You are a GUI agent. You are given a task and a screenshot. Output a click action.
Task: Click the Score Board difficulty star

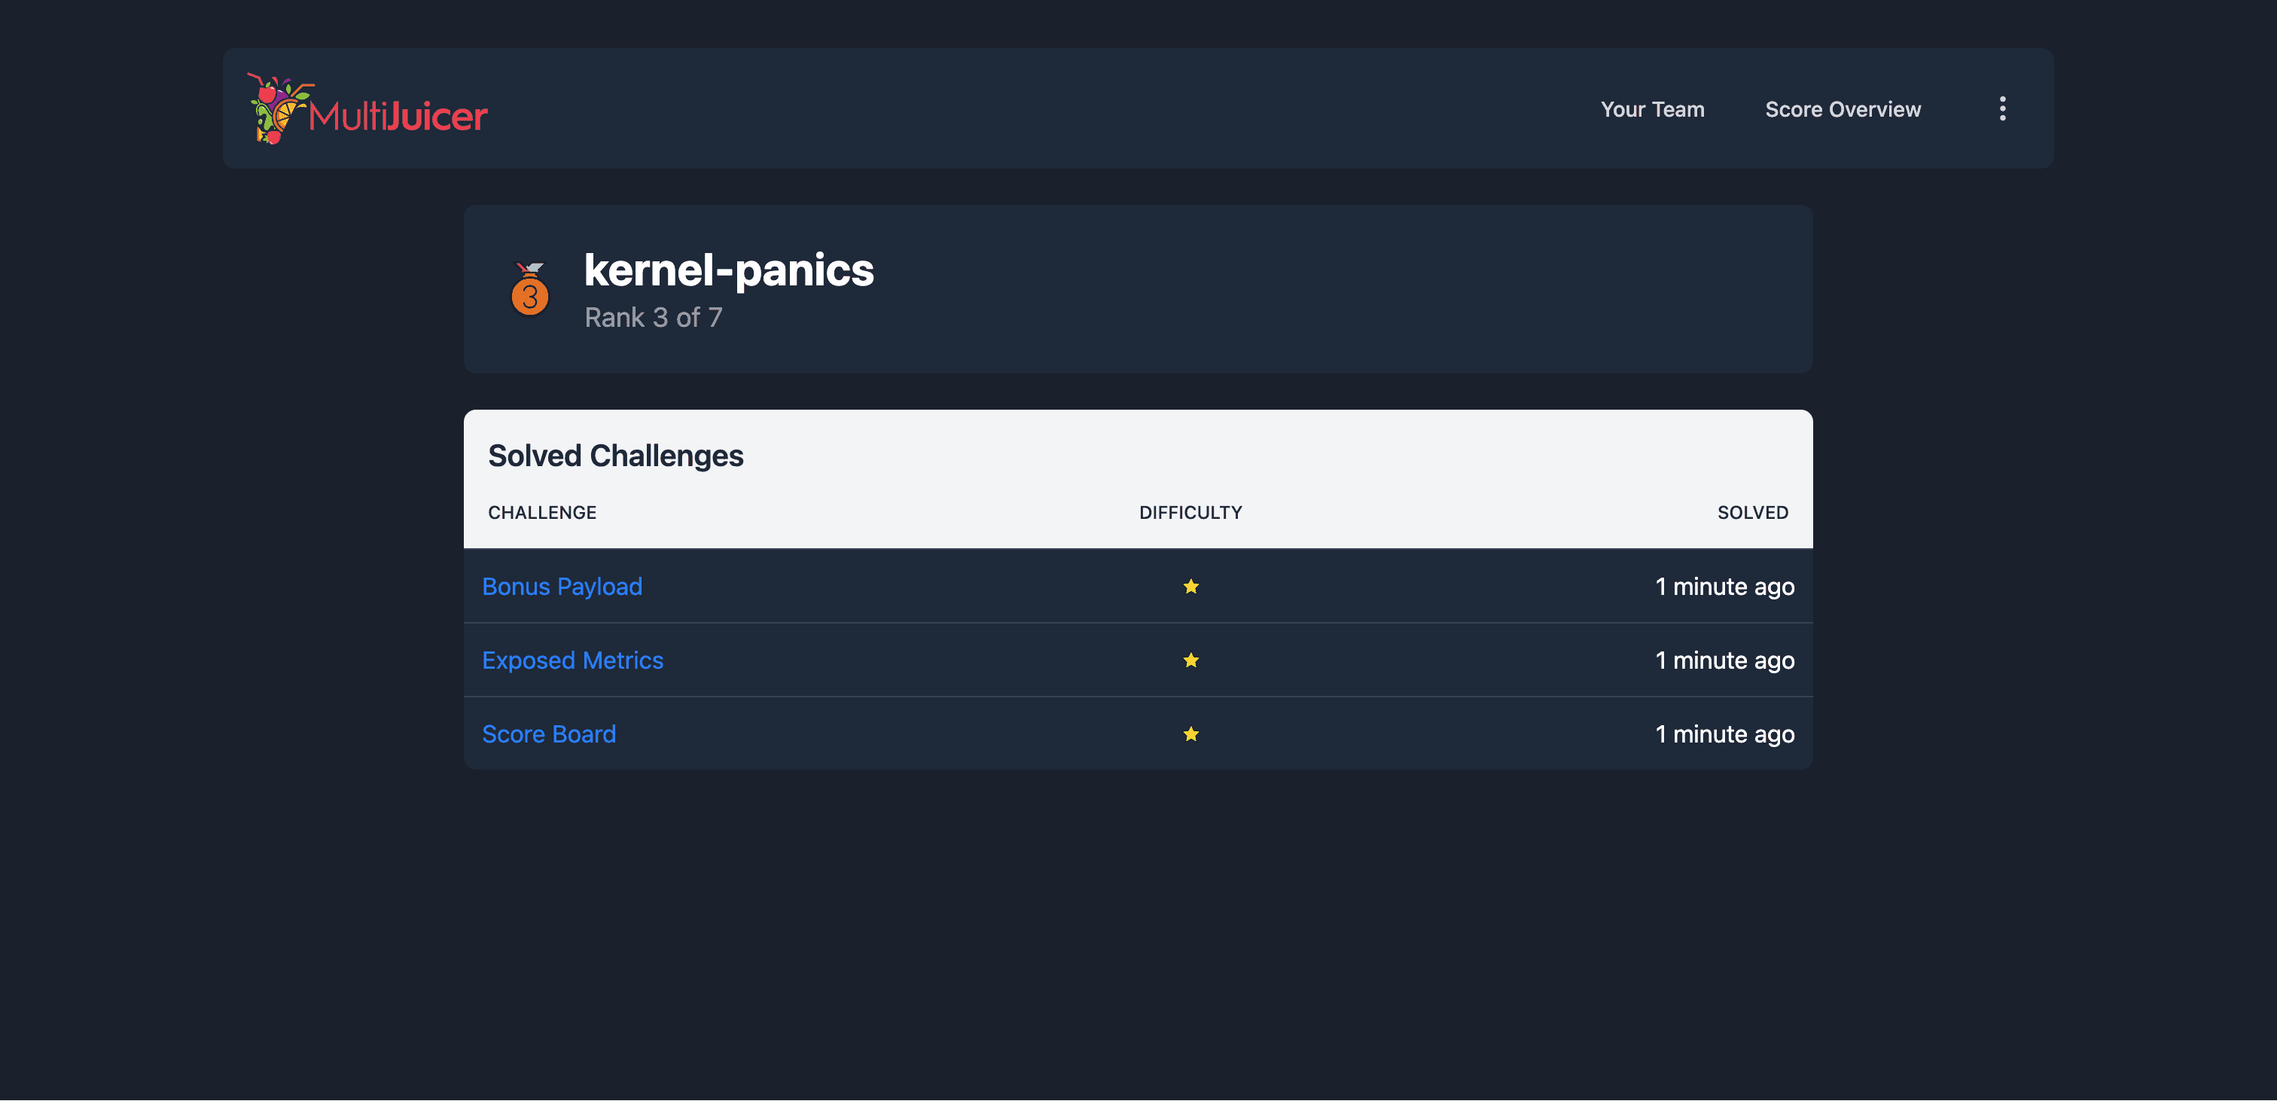(1190, 734)
